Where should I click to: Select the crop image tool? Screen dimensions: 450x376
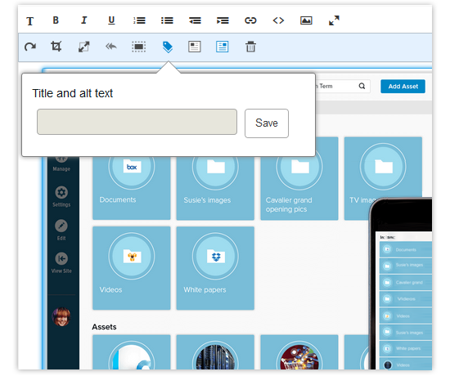coord(56,46)
